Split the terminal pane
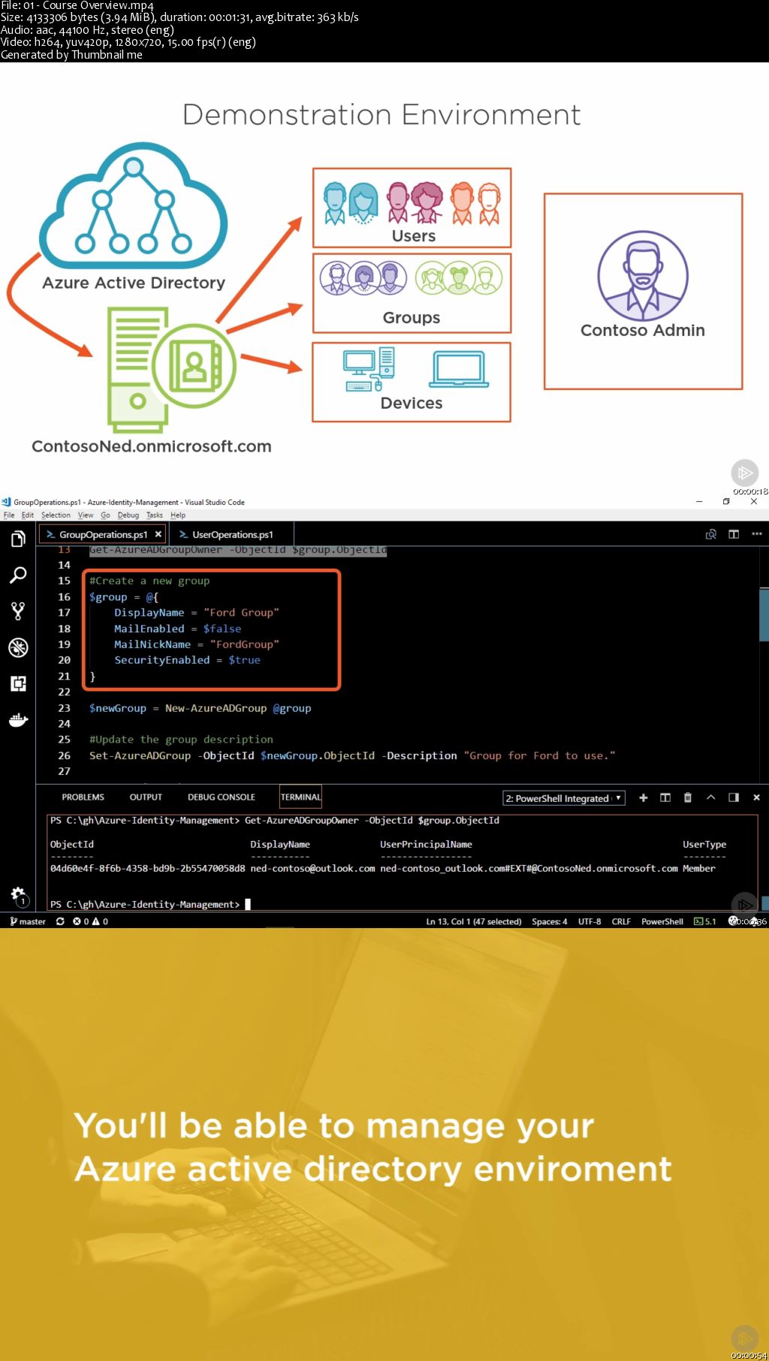 coord(665,797)
